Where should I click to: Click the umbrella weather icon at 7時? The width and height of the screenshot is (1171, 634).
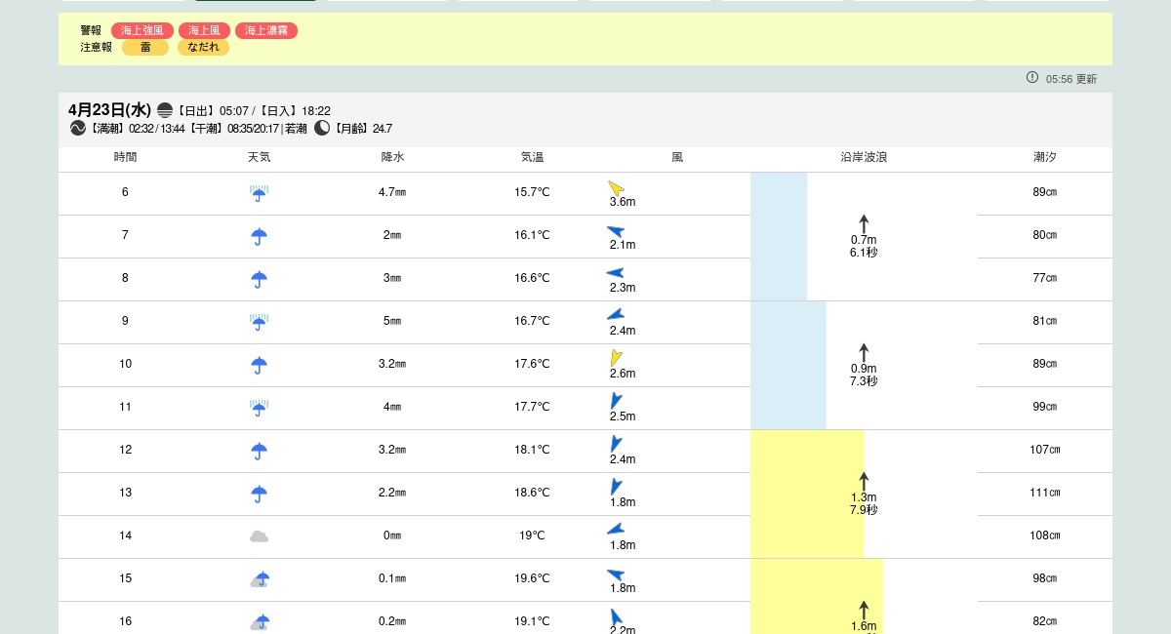(259, 236)
